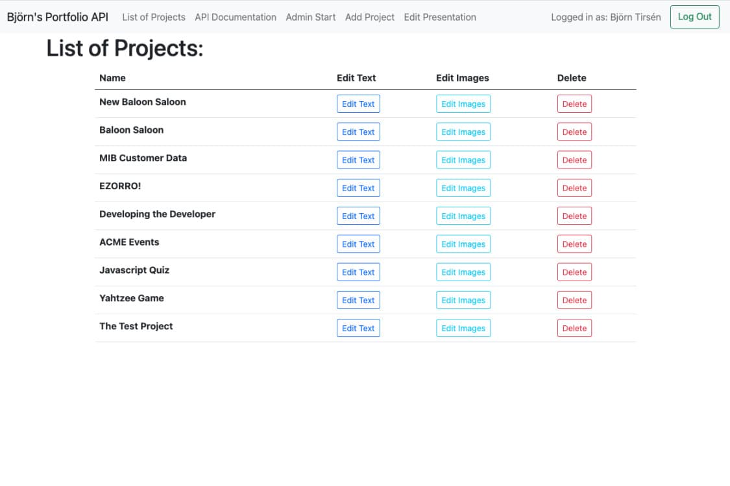730x486 pixels.
Task: Open the API Documentation page
Action: coord(235,17)
